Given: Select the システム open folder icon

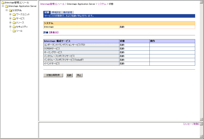Looking at the screenshot, I should point(10,10).
